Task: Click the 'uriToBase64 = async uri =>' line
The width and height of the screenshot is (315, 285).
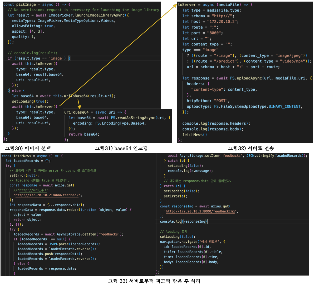Action: tap(95, 112)
